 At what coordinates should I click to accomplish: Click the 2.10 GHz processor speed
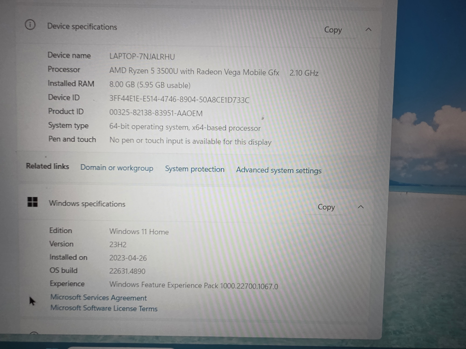pos(304,73)
